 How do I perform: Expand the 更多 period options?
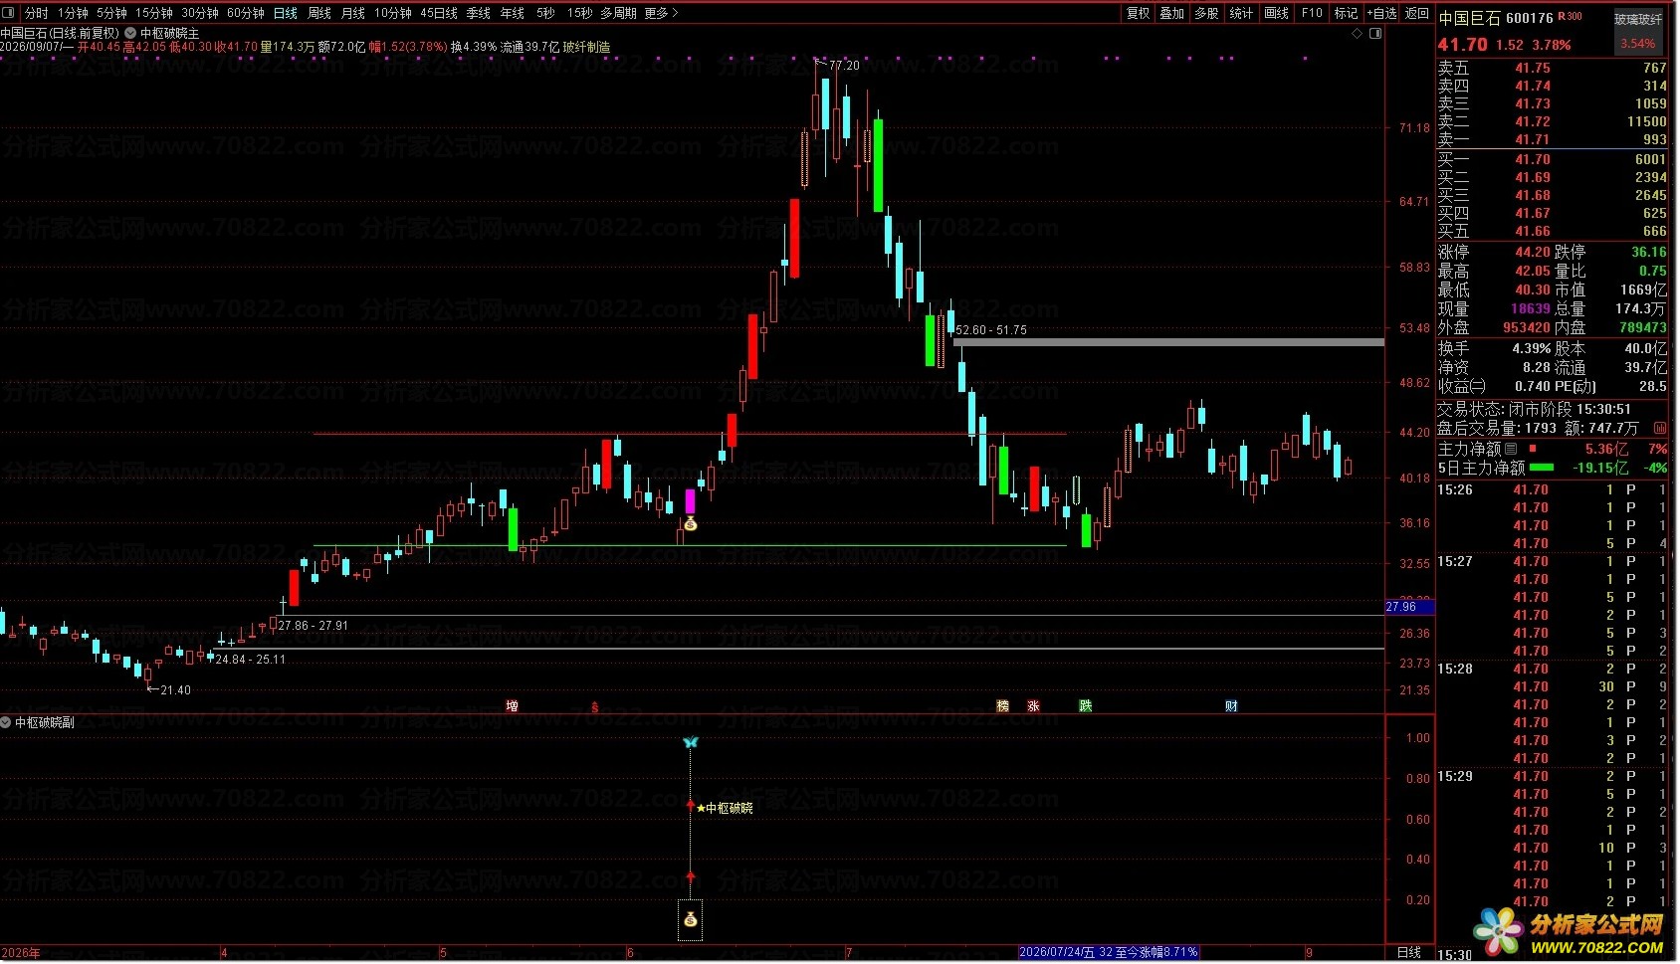661,13
